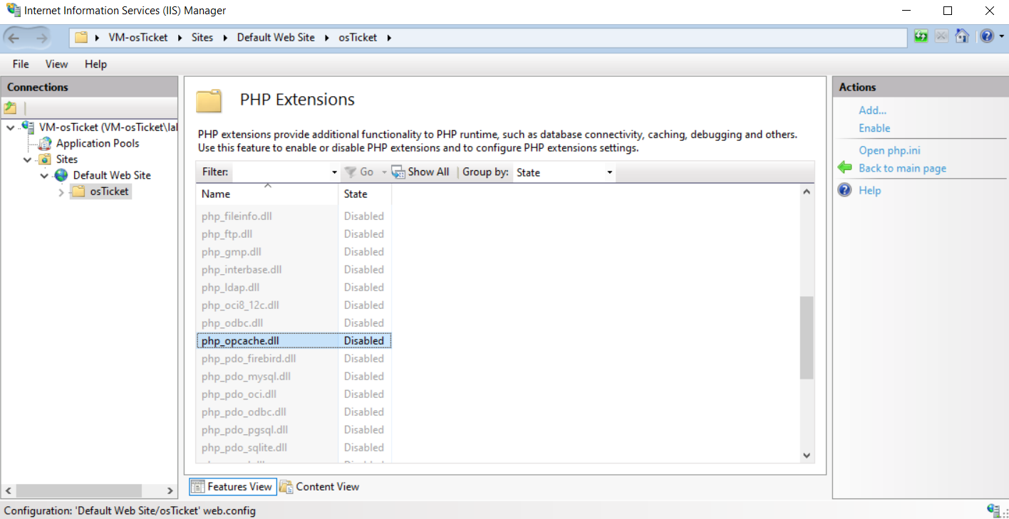Click Enable action link

point(874,128)
